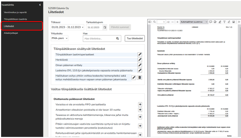Click the Tuo liitetiedot button

point(135,38)
